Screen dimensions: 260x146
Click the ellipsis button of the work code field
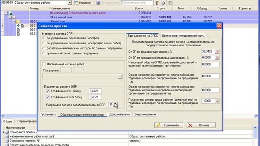tap(120, 76)
